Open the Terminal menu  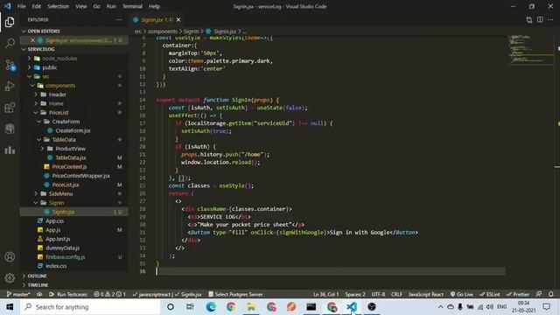pos(132,6)
